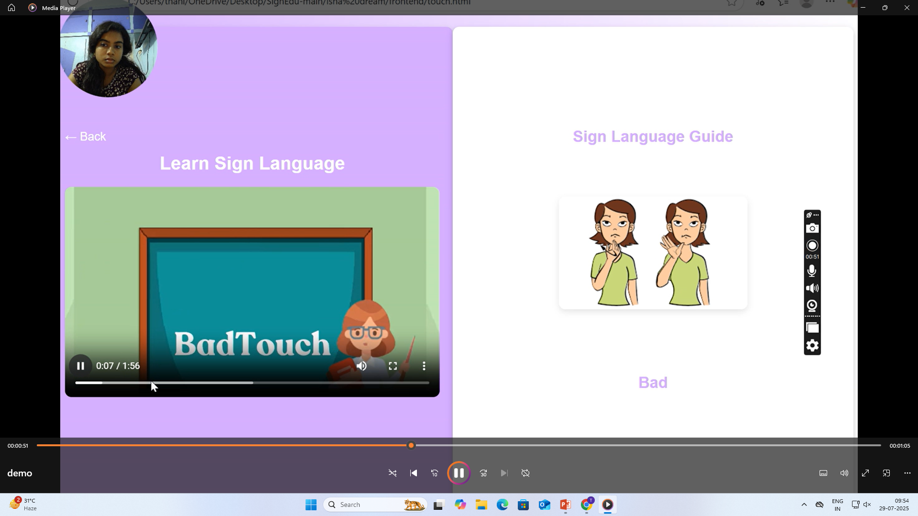Viewport: 918px width, 516px height.
Task: Mute the embedded BadTouch video
Action: [361, 366]
